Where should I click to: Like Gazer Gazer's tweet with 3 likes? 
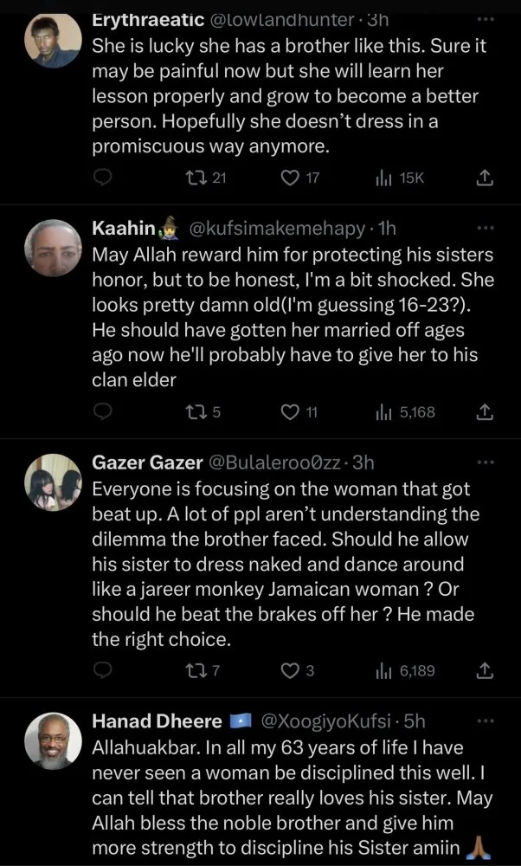pyautogui.click(x=291, y=671)
